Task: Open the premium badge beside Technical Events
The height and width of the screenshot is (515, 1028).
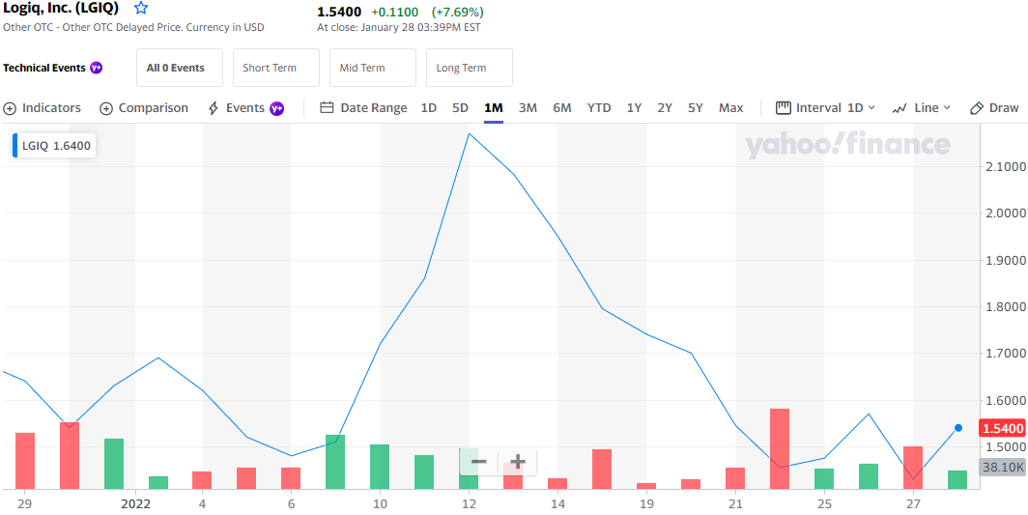Action: 97,68
